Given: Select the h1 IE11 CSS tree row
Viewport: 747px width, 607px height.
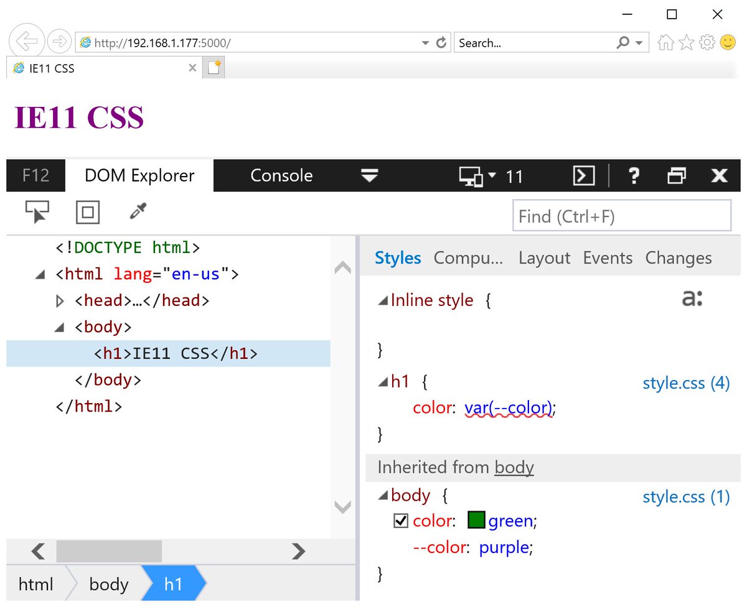Looking at the screenshot, I should tap(168, 353).
